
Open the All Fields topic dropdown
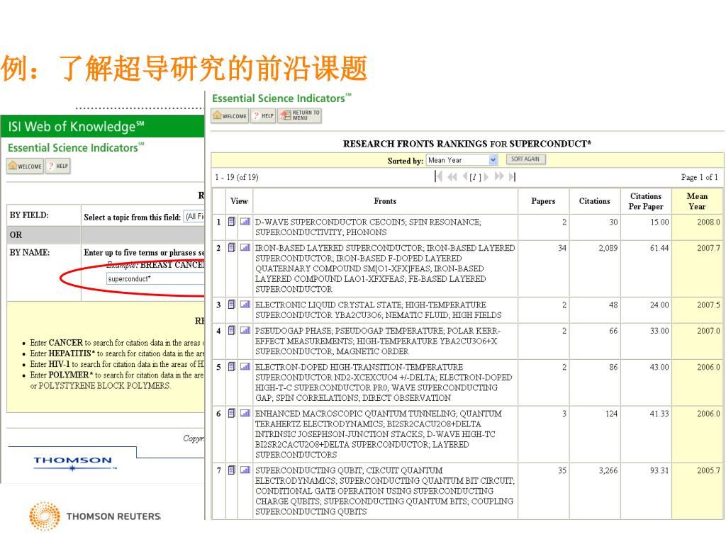(x=194, y=217)
